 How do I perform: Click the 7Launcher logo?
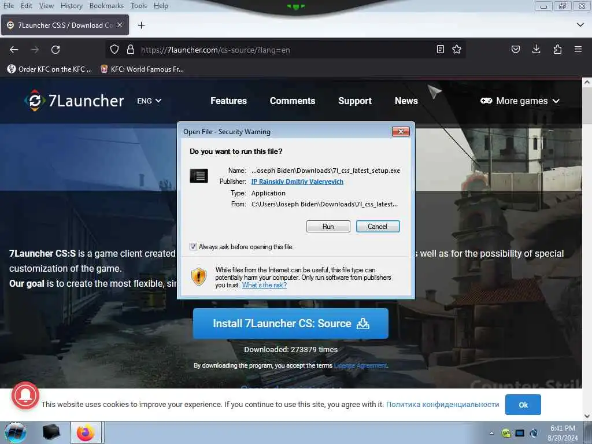(x=74, y=101)
